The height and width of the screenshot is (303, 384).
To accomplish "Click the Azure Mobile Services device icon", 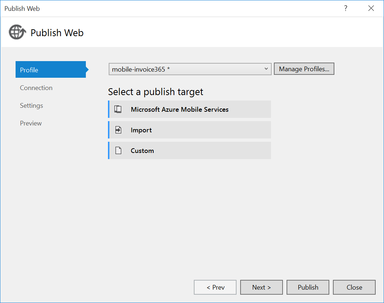I will pyautogui.click(x=118, y=109).
